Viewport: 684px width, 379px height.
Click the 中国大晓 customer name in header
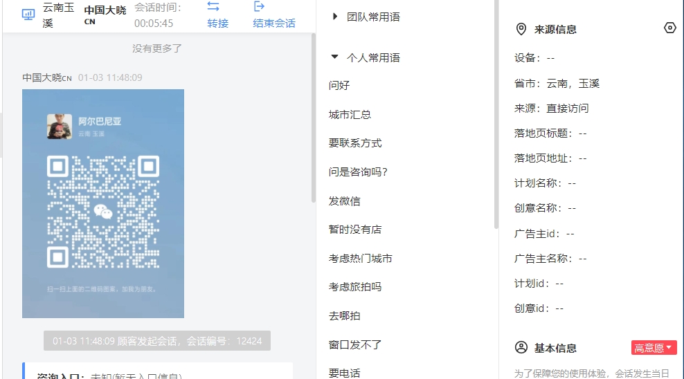point(105,15)
